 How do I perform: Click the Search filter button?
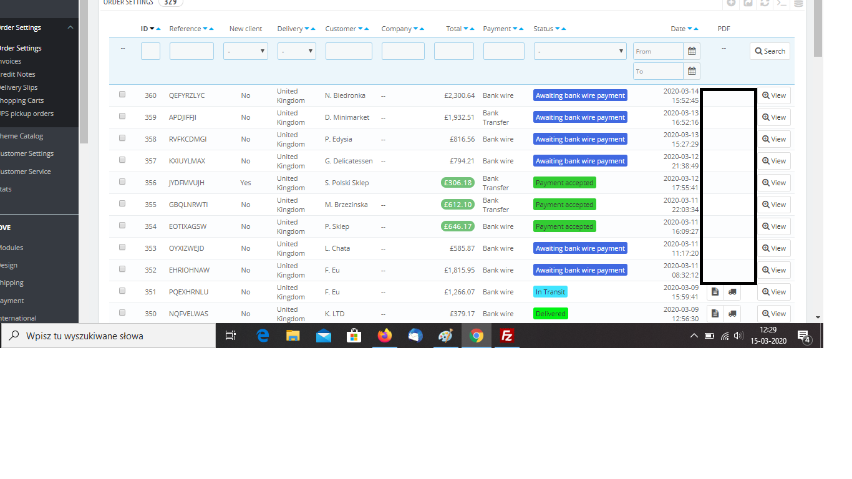pyautogui.click(x=770, y=51)
